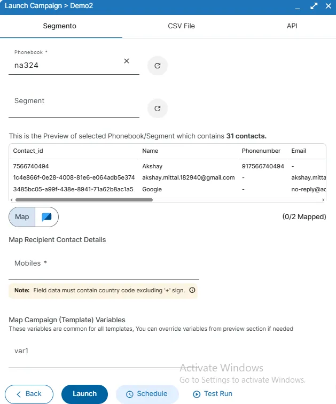The image size is (336, 404).
Task: Select the Map toggle option
Action: [22, 217]
